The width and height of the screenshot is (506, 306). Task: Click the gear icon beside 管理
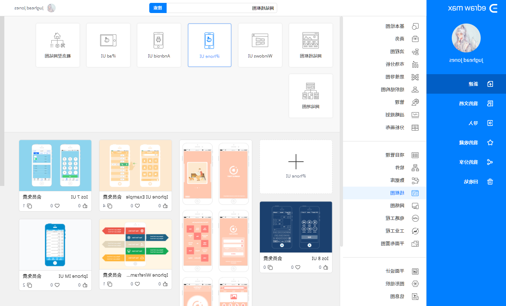415,102
